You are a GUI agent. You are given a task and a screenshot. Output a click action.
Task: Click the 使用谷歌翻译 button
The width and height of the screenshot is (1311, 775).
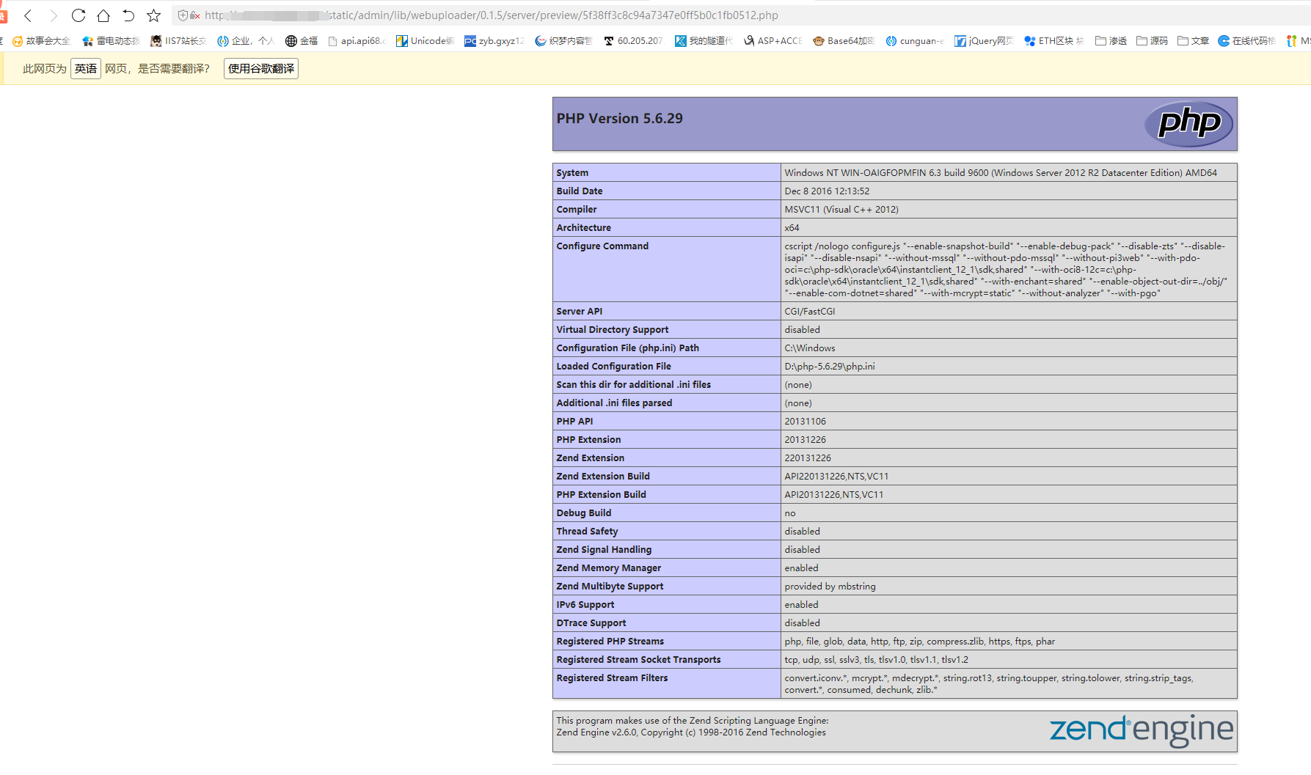pos(261,68)
